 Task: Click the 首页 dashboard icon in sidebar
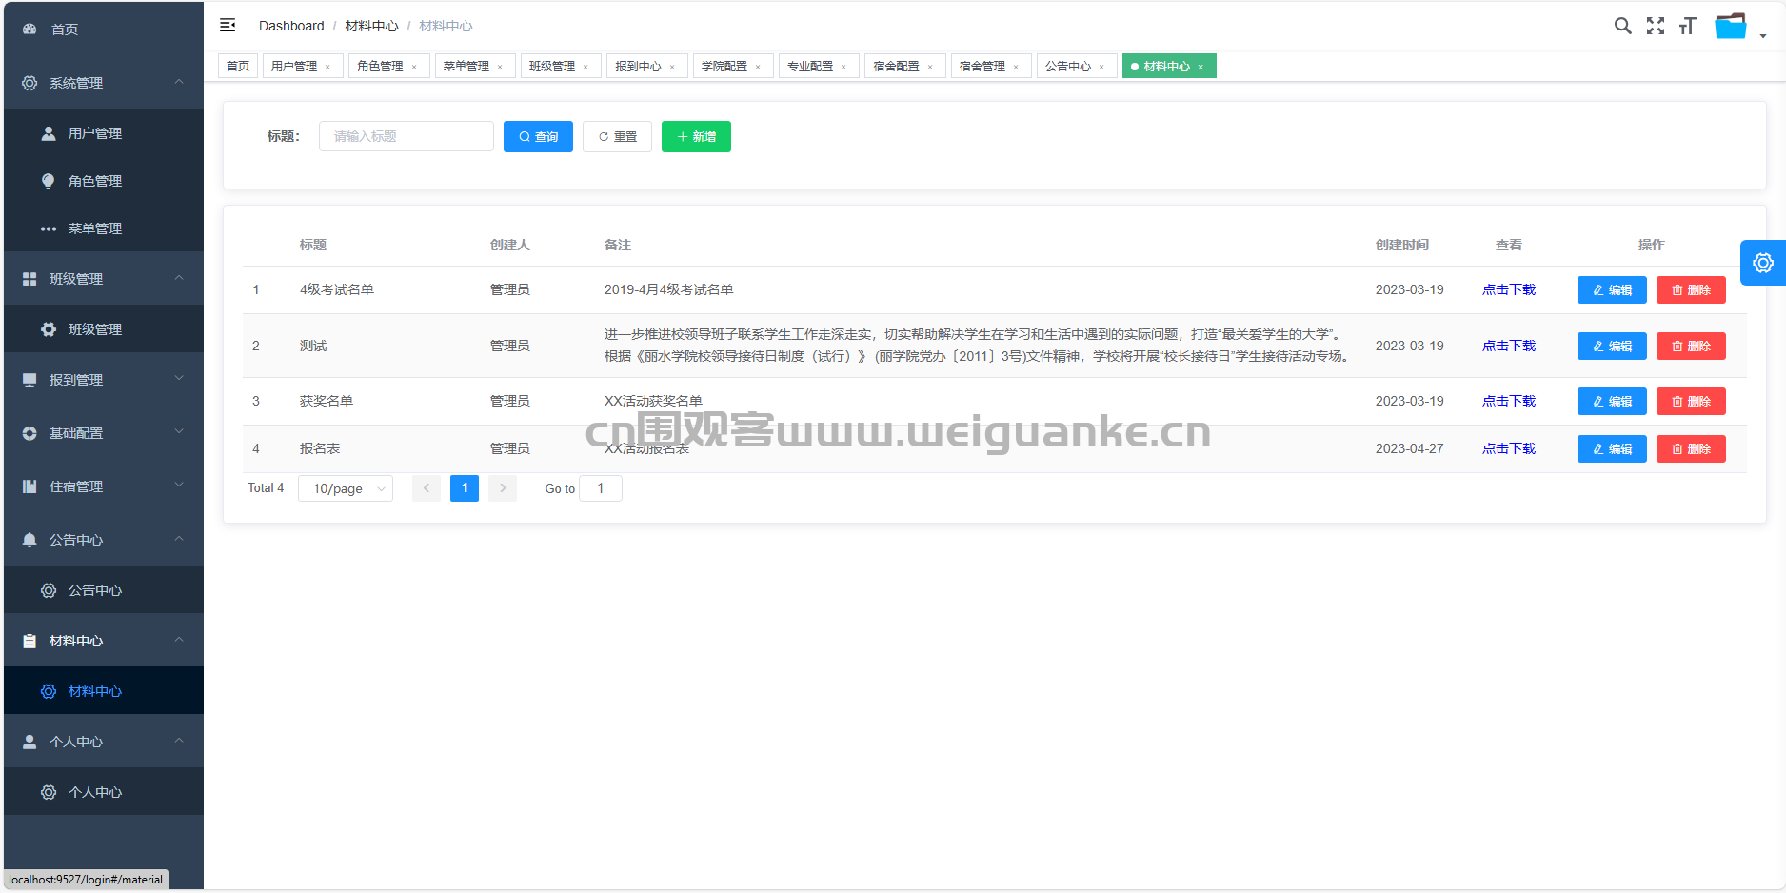30,30
